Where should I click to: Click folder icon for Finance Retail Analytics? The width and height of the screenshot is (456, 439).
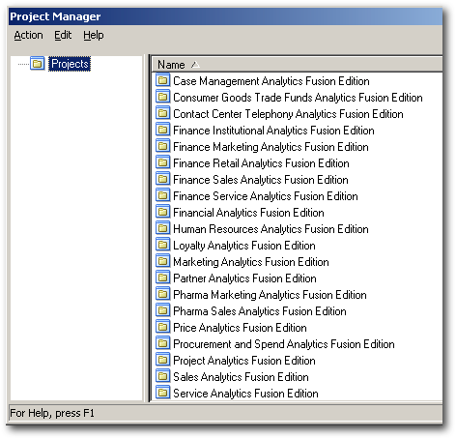point(162,162)
